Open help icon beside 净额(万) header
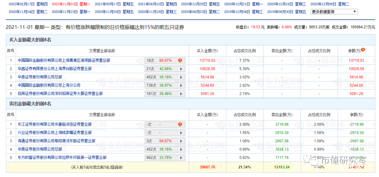The width and height of the screenshot is (379, 177). click(x=363, y=50)
